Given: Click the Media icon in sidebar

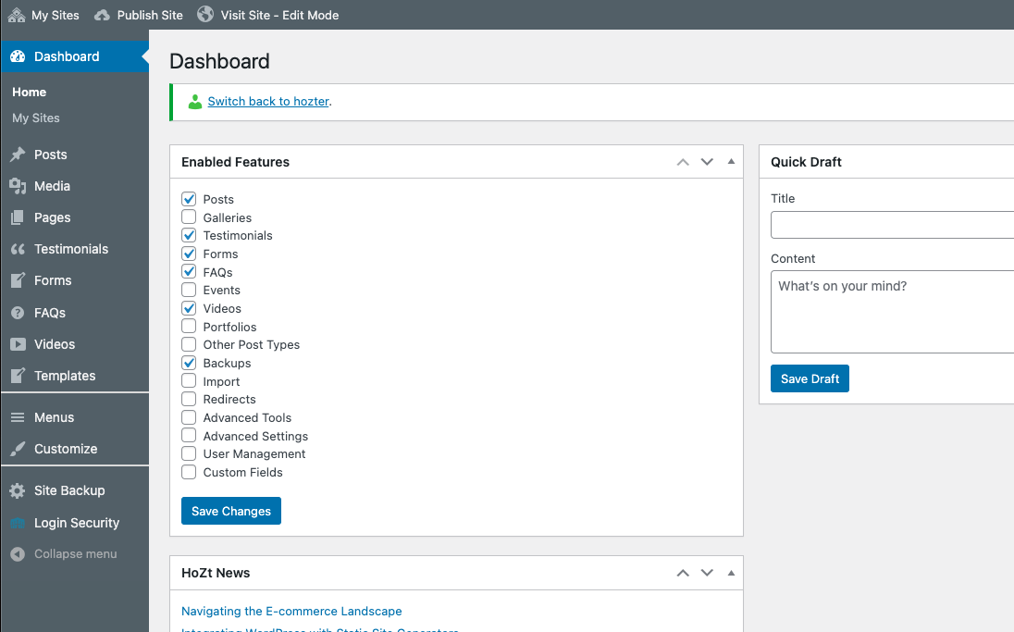Looking at the screenshot, I should pos(17,186).
